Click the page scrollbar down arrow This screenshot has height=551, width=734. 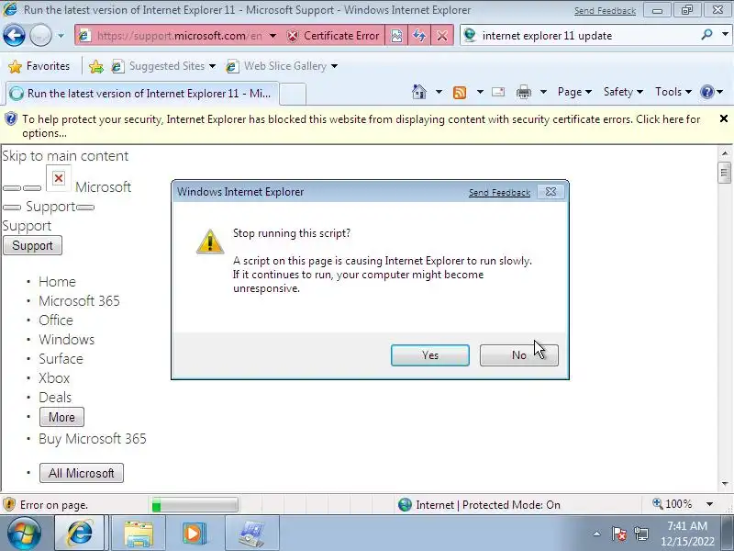(x=725, y=484)
